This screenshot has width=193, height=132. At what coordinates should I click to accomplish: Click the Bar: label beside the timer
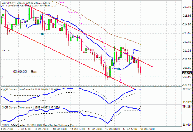point(34,72)
